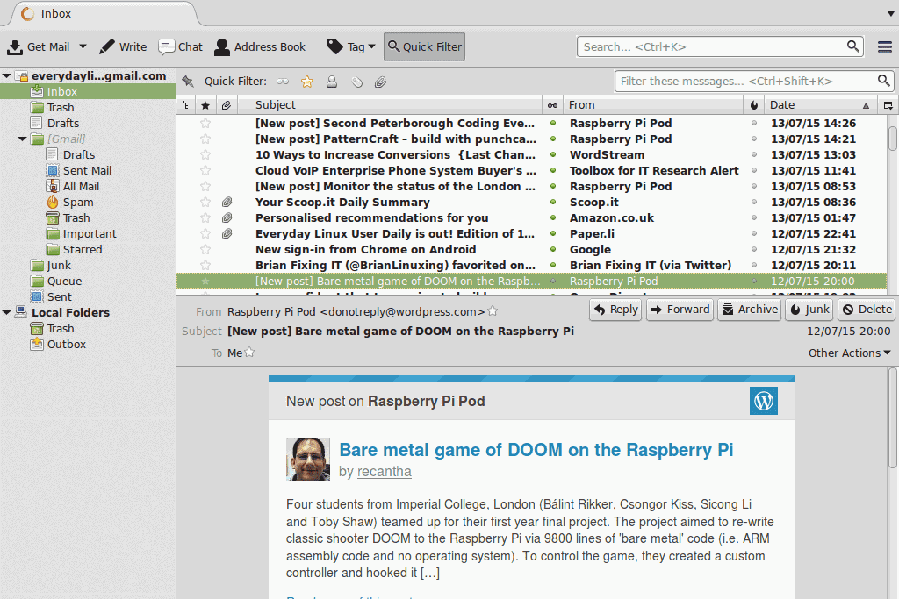The width and height of the screenshot is (899, 599).
Task: Open the Address Book
Action: pos(260,47)
